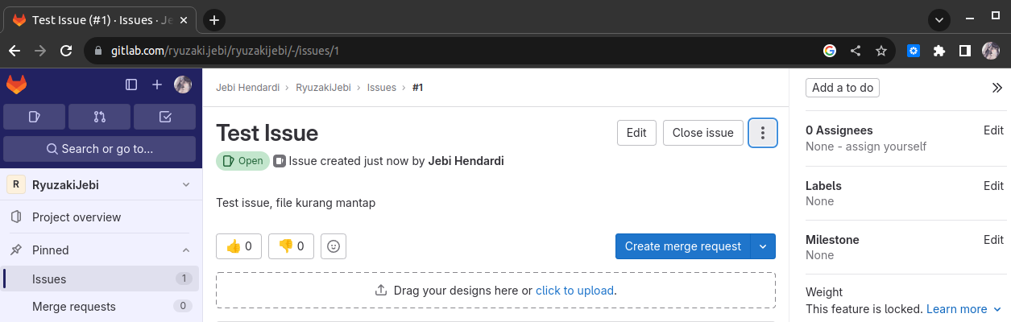
Task: Collapse the Pinned sidebar section
Action: [186, 250]
